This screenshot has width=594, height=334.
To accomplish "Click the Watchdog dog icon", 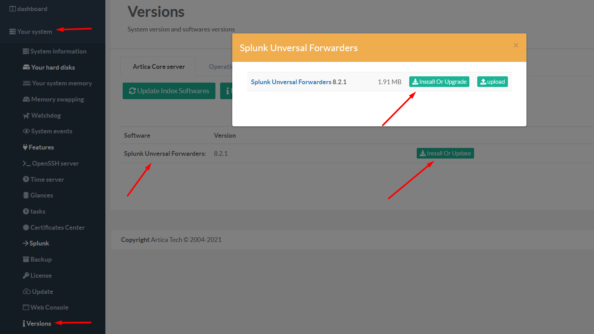I will click(x=26, y=116).
